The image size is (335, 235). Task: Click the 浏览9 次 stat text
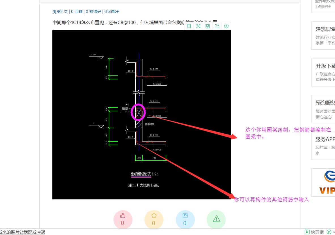tap(60, 12)
